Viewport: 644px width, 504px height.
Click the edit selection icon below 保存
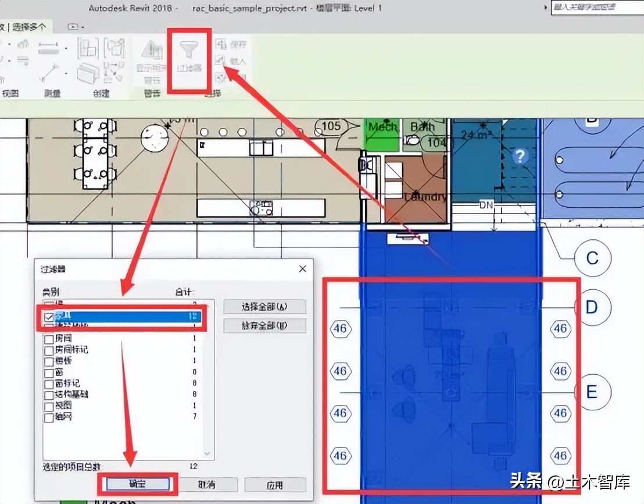coord(221,79)
